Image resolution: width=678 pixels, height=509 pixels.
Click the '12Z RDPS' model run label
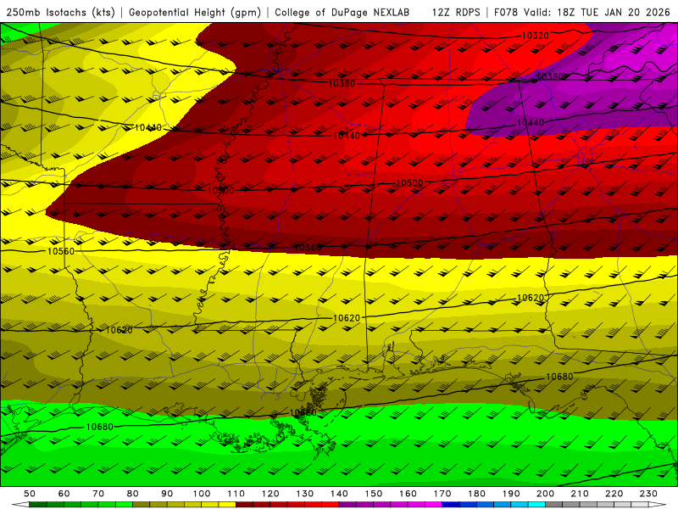456,12
